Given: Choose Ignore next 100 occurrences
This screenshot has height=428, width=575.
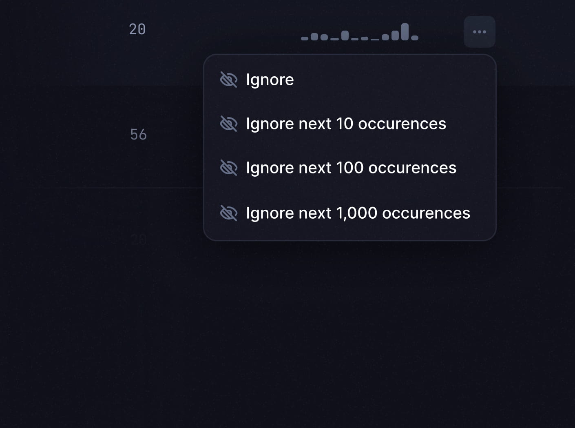Looking at the screenshot, I should click(x=351, y=168).
